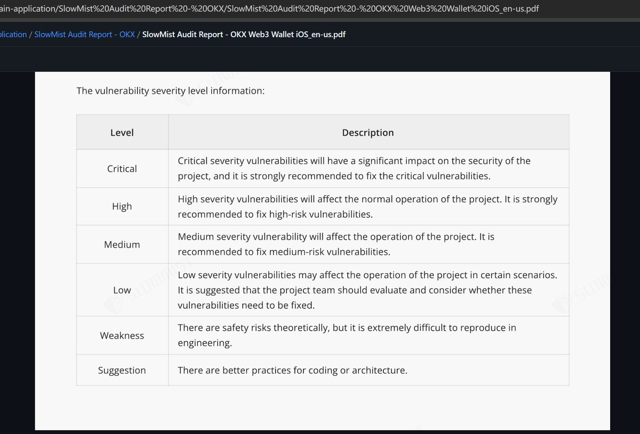Select the 'High' level cell

click(x=122, y=206)
